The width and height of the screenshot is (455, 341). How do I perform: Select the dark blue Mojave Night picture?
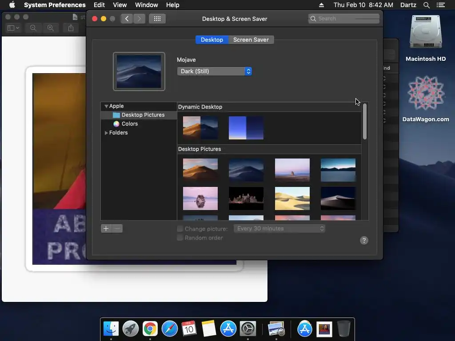pos(246,170)
